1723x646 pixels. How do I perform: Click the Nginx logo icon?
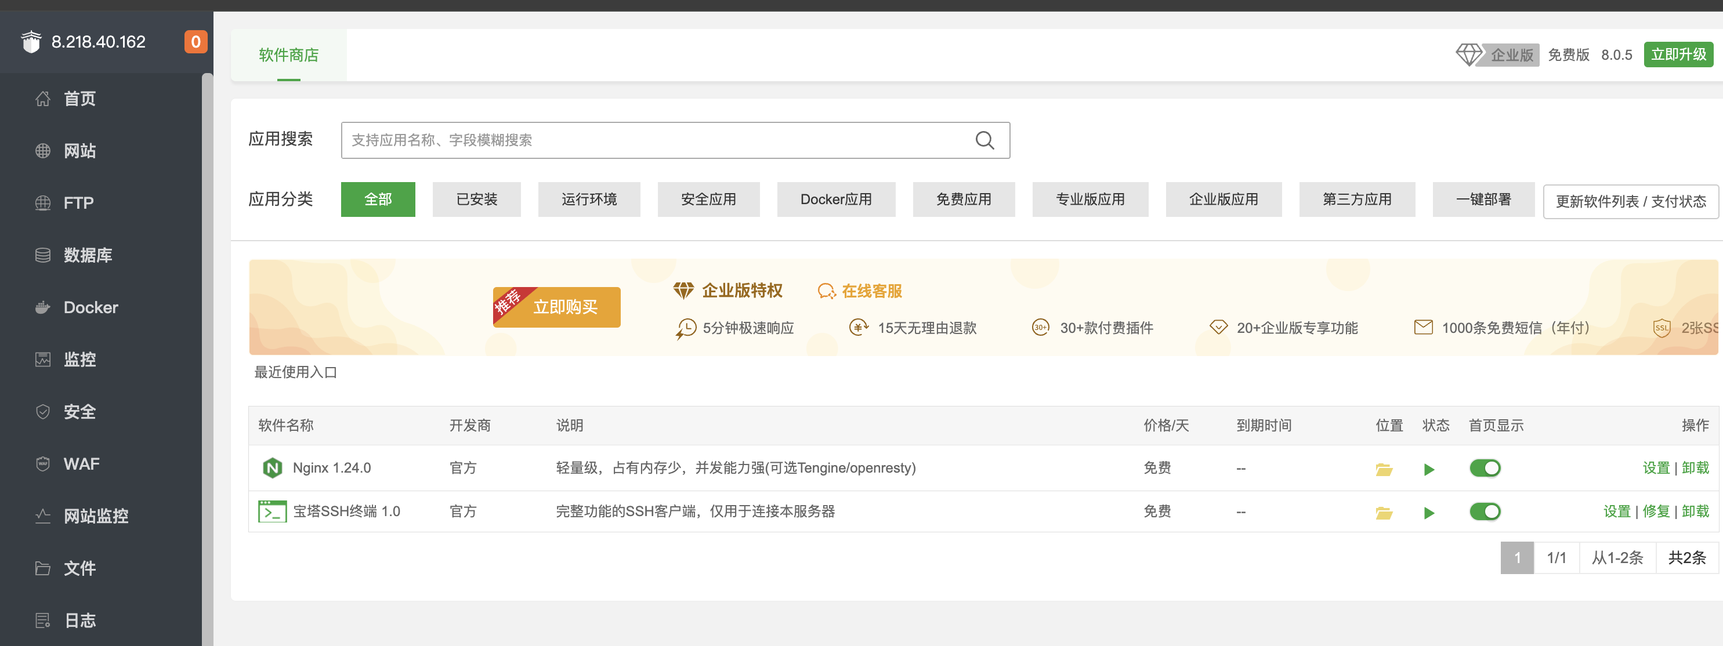272,468
